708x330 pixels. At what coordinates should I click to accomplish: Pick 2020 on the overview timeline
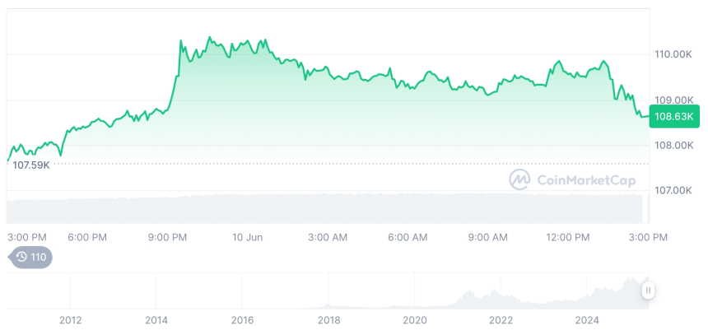(415, 320)
